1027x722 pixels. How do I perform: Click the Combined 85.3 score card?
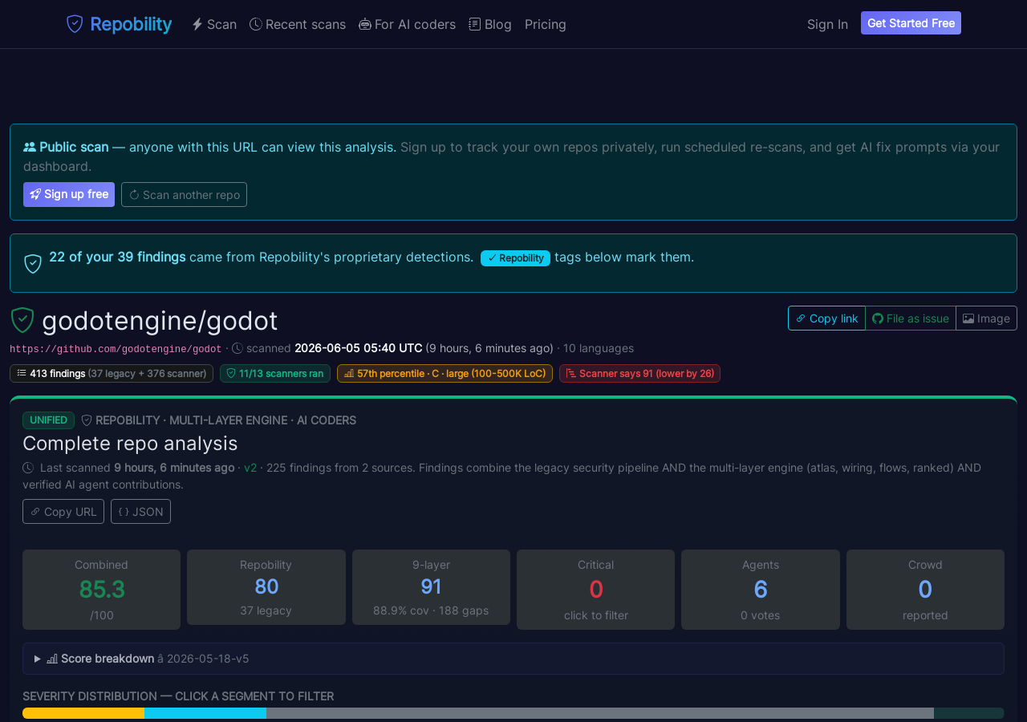101,590
